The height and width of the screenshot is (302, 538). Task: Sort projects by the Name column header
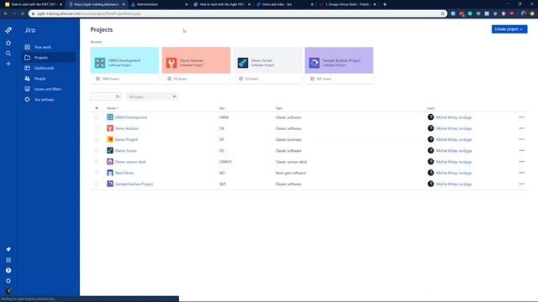tap(112, 108)
